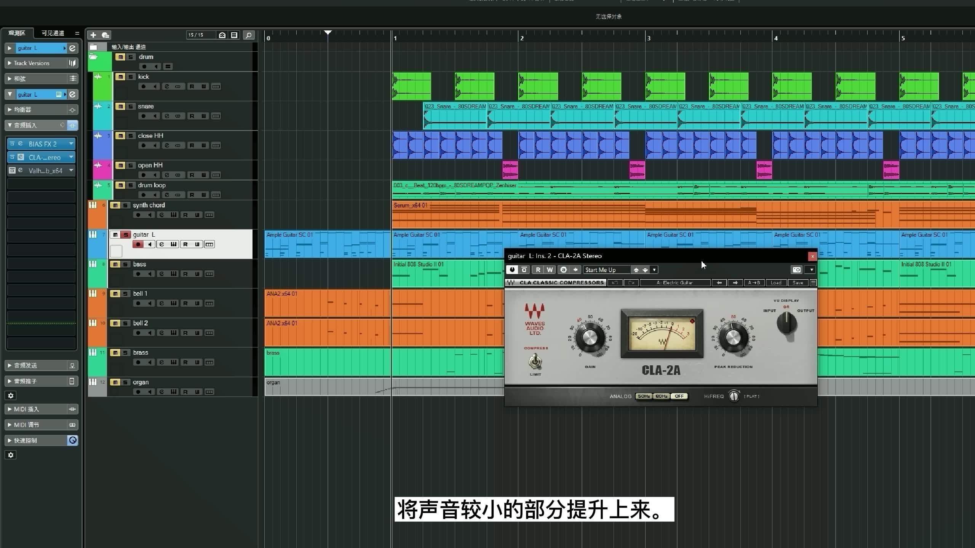Select 60Hz analog mode
The height and width of the screenshot is (548, 975).
661,396
